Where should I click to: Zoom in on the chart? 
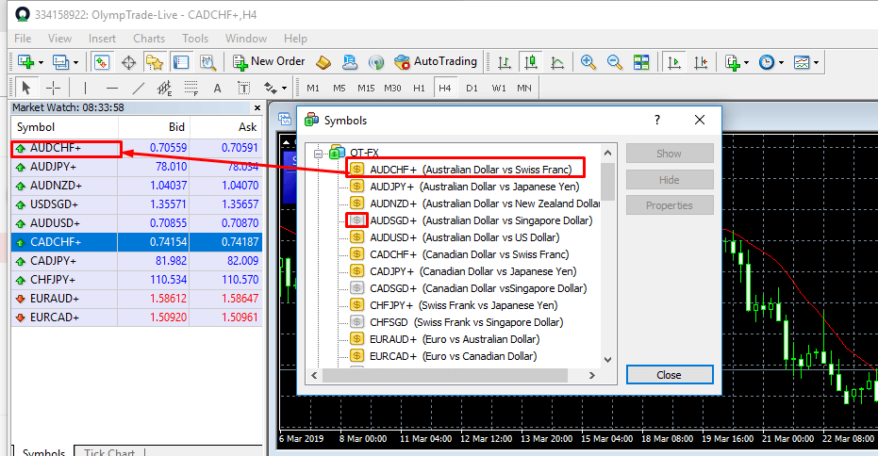point(588,62)
